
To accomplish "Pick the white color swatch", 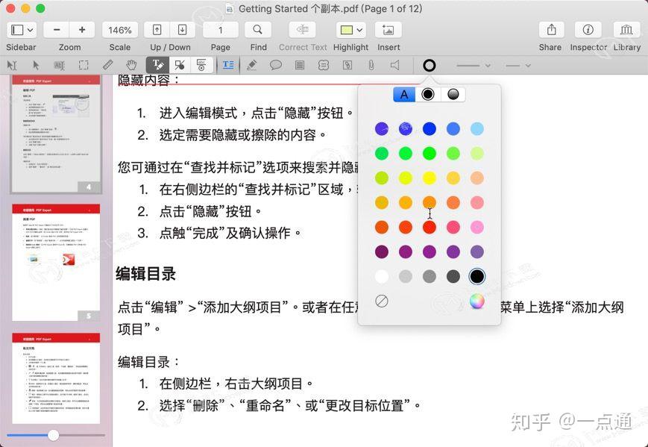I will [x=382, y=276].
